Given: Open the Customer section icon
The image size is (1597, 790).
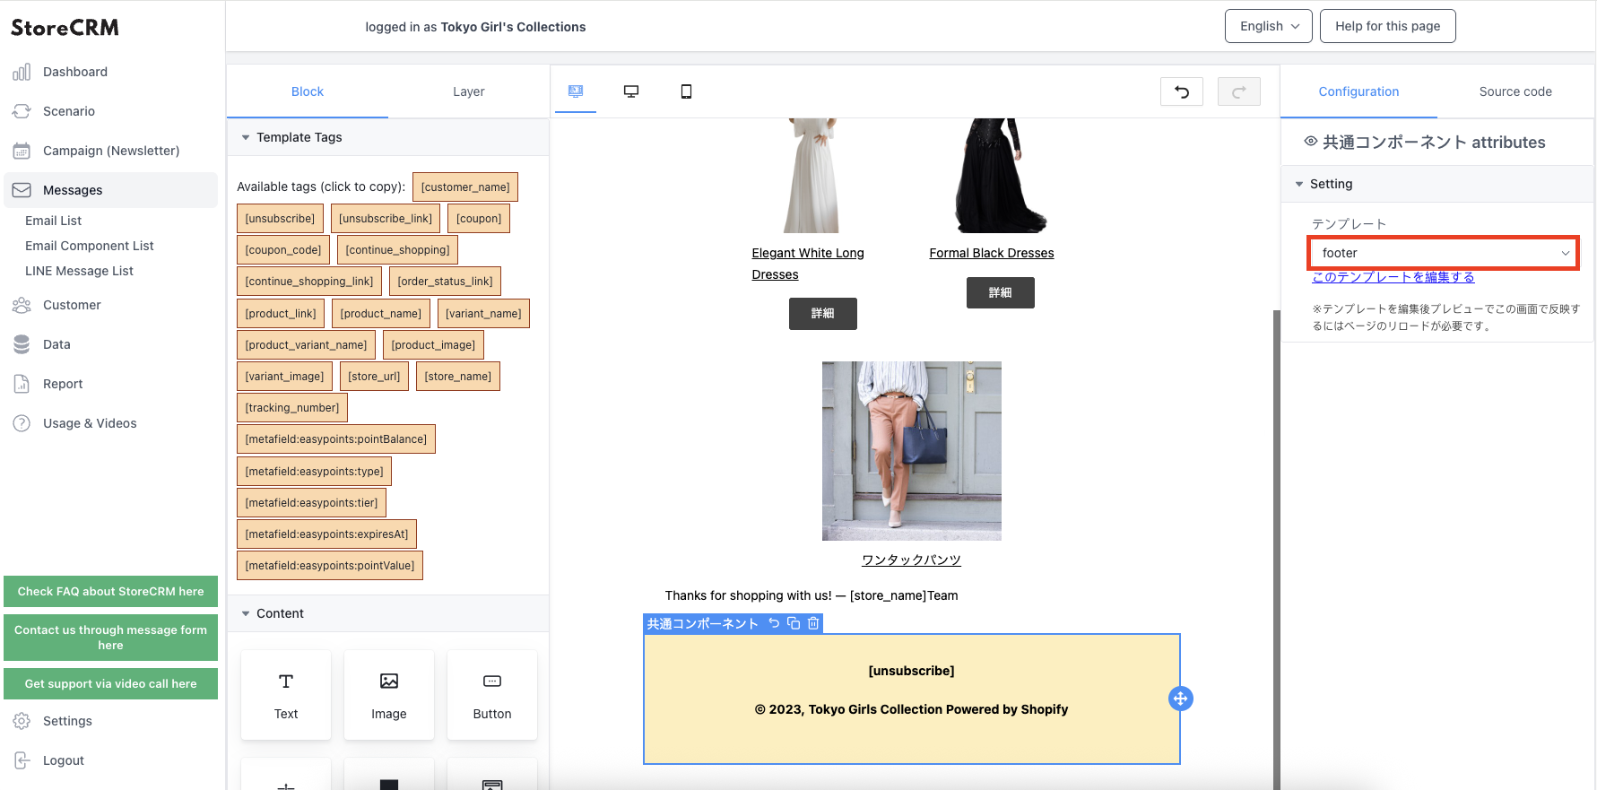Looking at the screenshot, I should tap(22, 305).
